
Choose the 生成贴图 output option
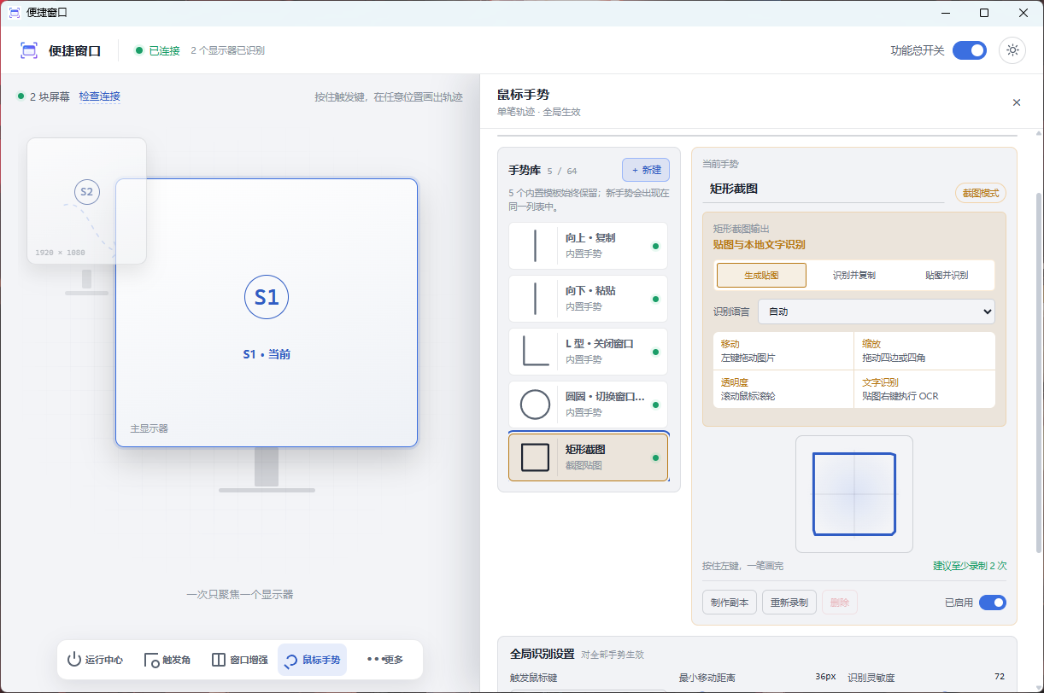click(x=761, y=276)
